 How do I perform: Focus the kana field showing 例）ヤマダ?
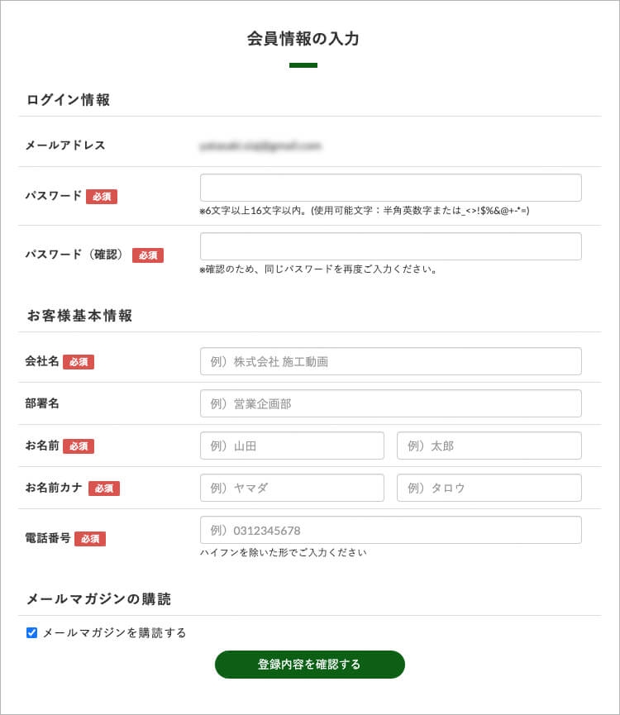point(292,488)
